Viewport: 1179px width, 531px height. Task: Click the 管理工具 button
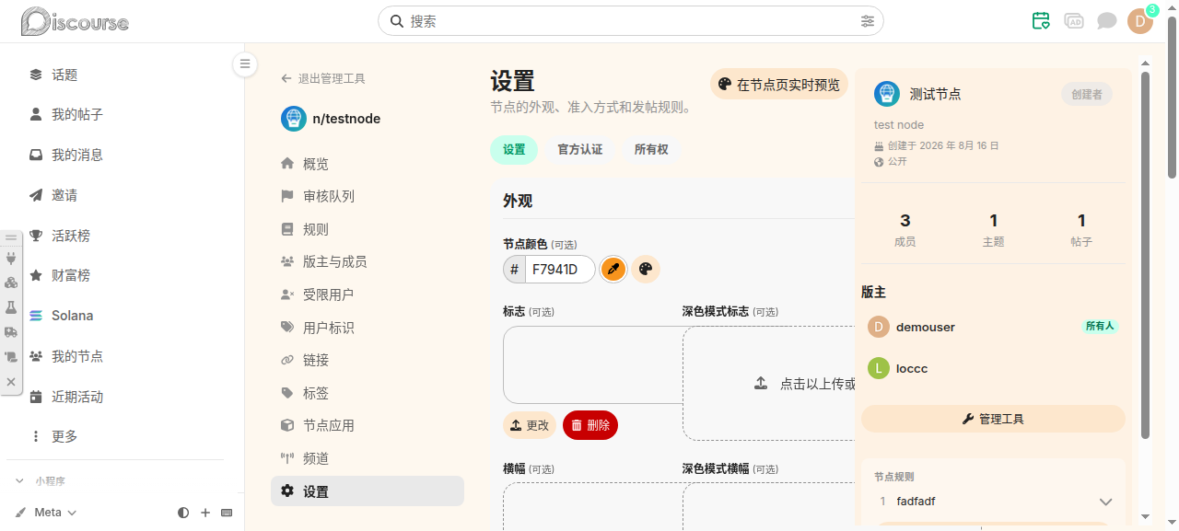(x=993, y=419)
